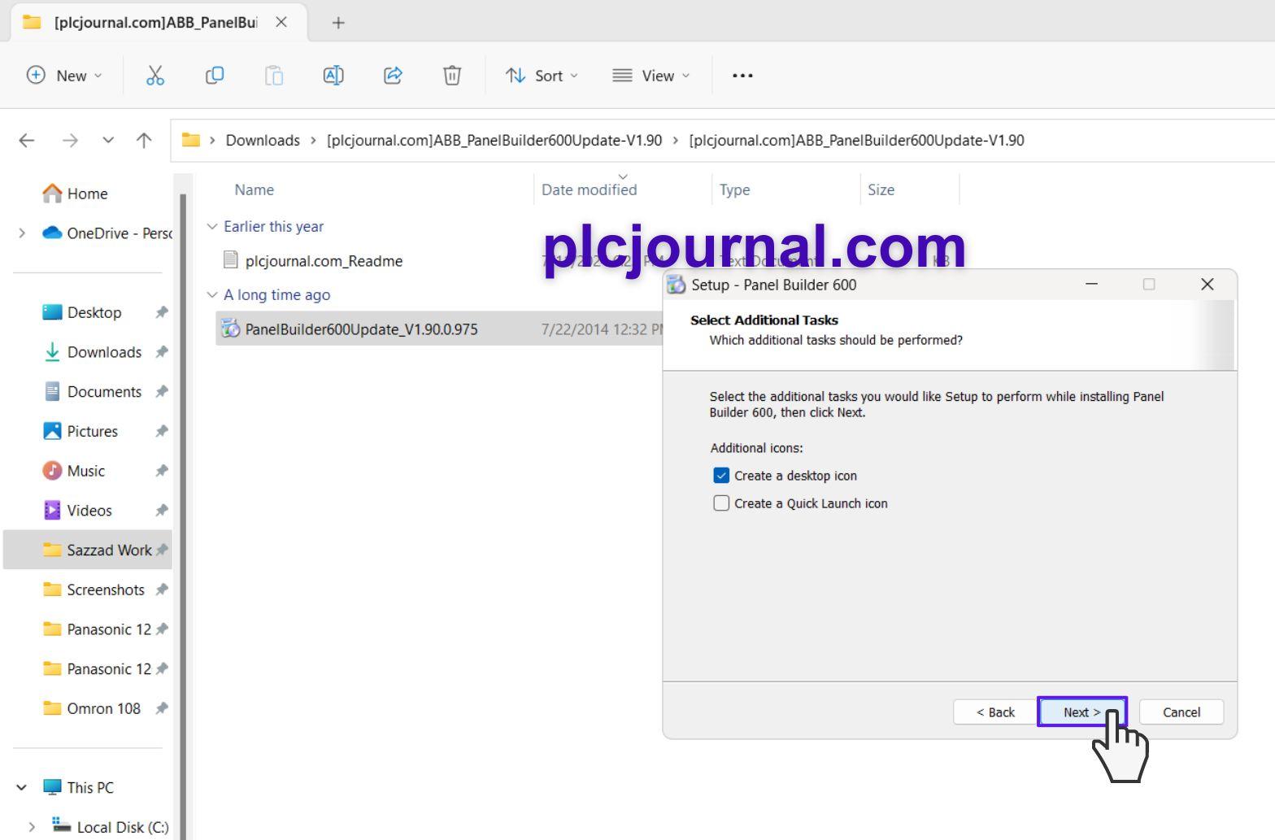Image resolution: width=1275 pixels, height=840 pixels.
Task: Select Local Disk (C:) drive
Action: tap(122, 827)
